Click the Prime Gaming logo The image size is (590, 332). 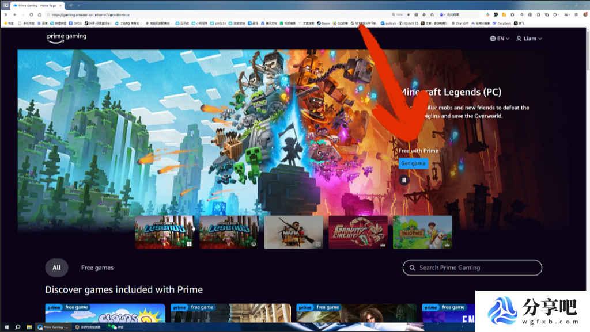67,38
